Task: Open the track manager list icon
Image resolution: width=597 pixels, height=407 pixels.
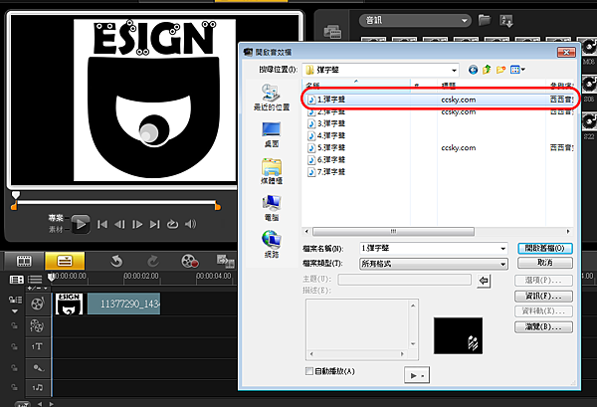Action: coord(35,280)
